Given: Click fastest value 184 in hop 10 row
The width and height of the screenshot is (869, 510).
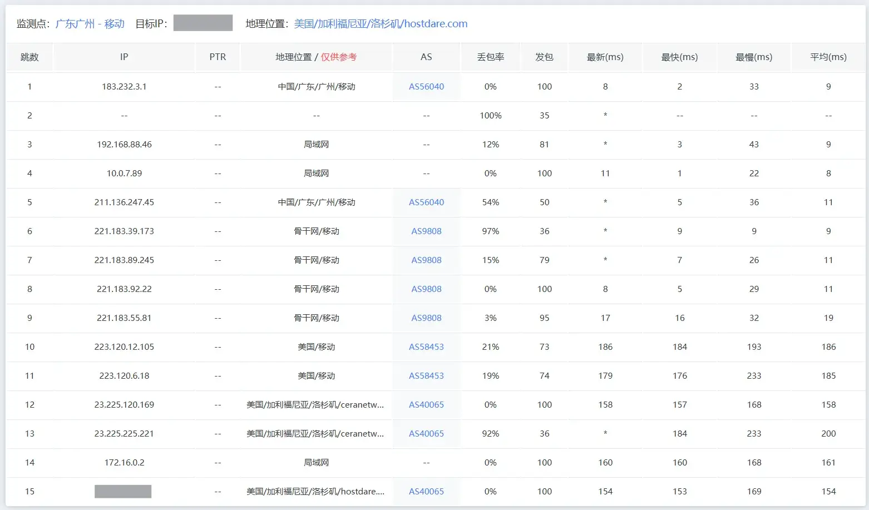Looking at the screenshot, I should point(679,347).
